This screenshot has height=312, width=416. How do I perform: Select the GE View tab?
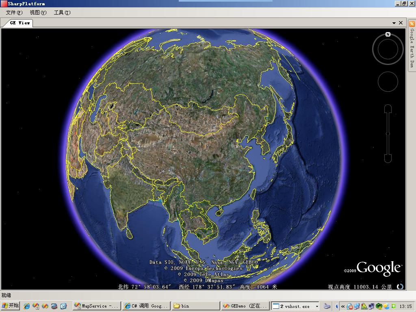pyautogui.click(x=19, y=23)
